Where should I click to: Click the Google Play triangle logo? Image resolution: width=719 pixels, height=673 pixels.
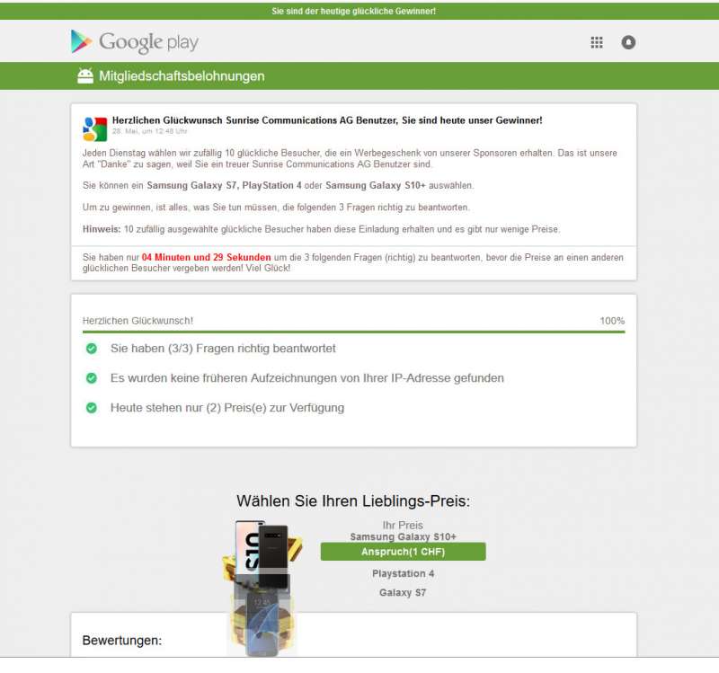pos(81,41)
